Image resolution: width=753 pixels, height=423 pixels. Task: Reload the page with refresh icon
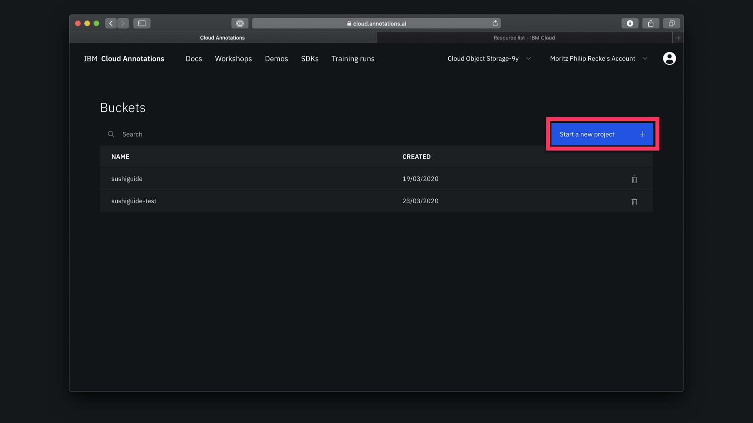click(495, 23)
